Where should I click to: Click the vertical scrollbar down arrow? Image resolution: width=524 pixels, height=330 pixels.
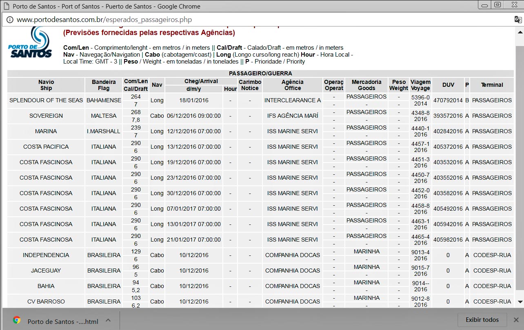pos(520,302)
